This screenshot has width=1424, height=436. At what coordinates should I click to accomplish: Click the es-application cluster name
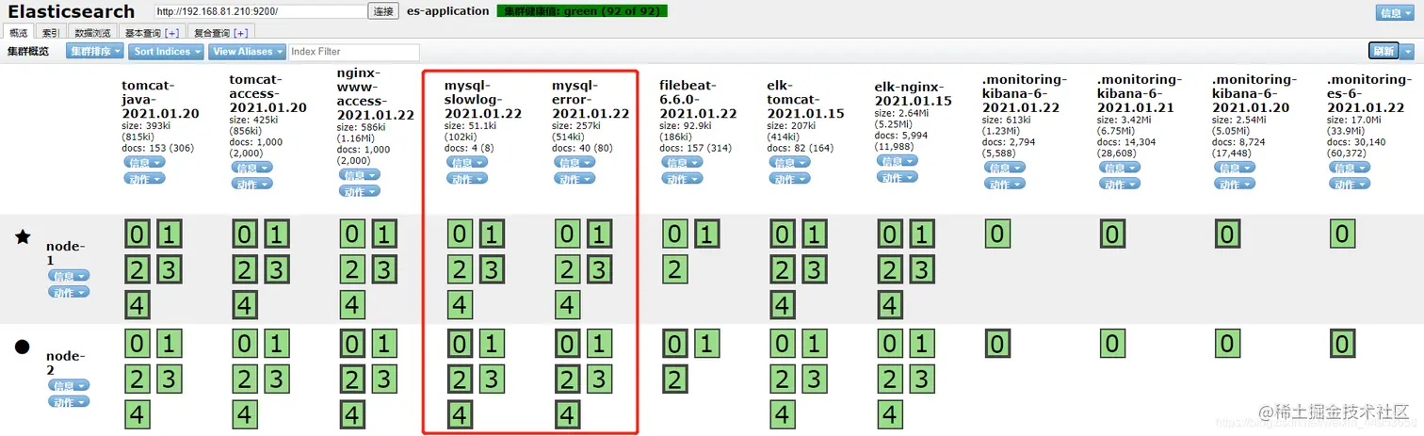coord(447,11)
